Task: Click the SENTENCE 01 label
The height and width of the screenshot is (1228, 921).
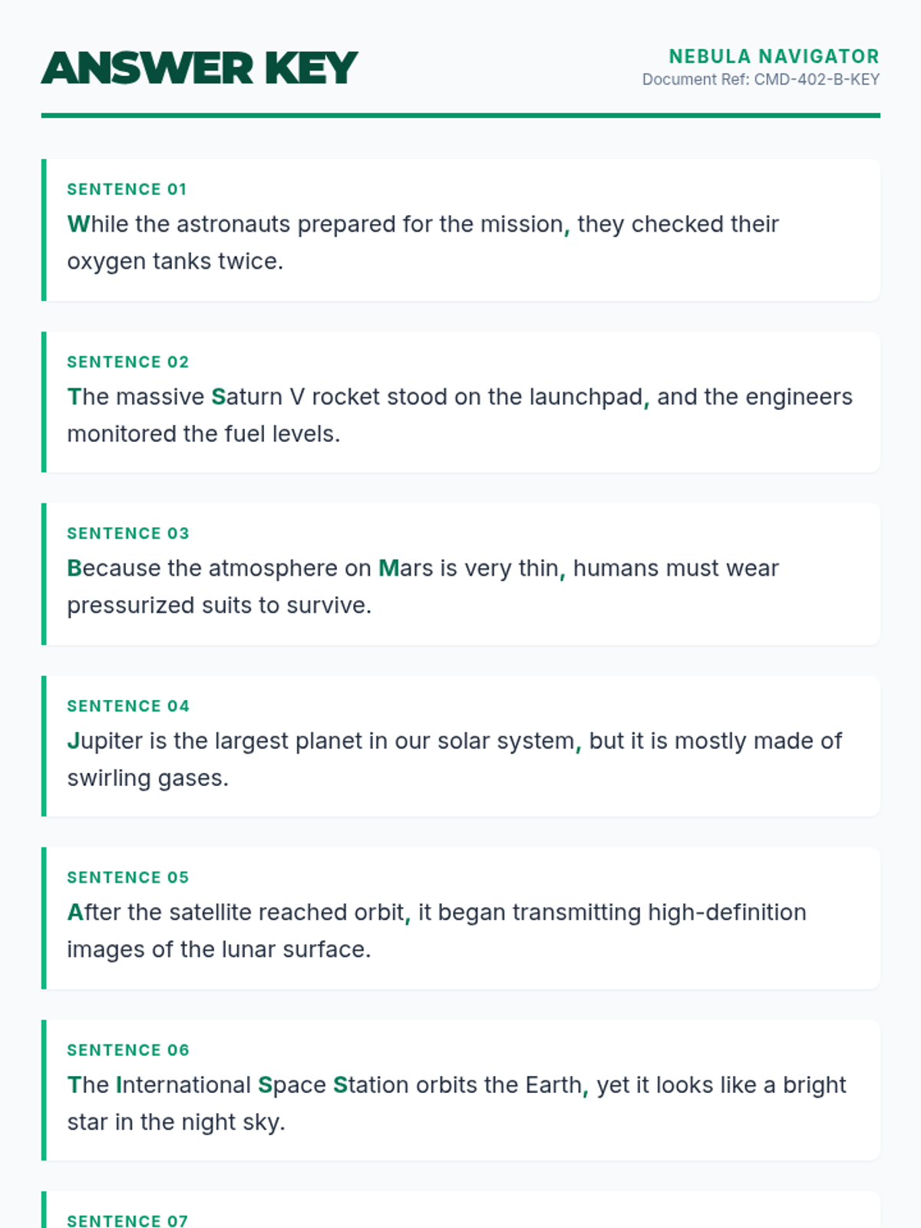Action: coord(127,190)
